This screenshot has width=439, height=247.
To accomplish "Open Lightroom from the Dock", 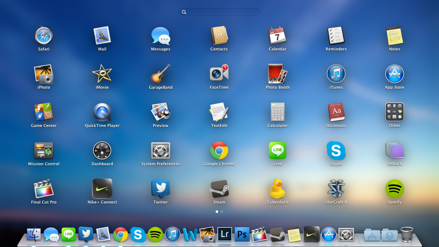I will pyautogui.click(x=225, y=234).
